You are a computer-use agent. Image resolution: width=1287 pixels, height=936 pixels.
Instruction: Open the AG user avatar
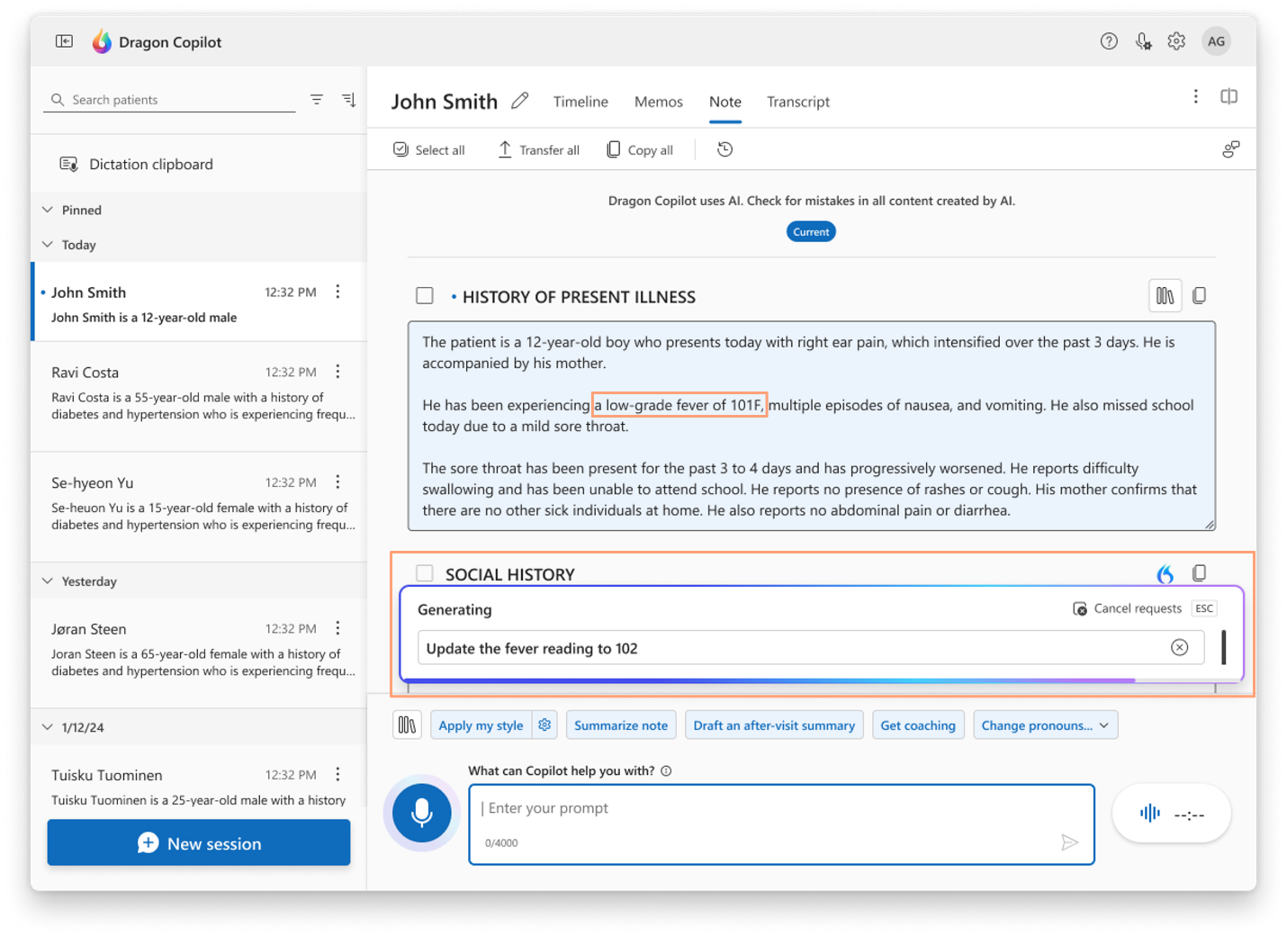pyautogui.click(x=1216, y=41)
